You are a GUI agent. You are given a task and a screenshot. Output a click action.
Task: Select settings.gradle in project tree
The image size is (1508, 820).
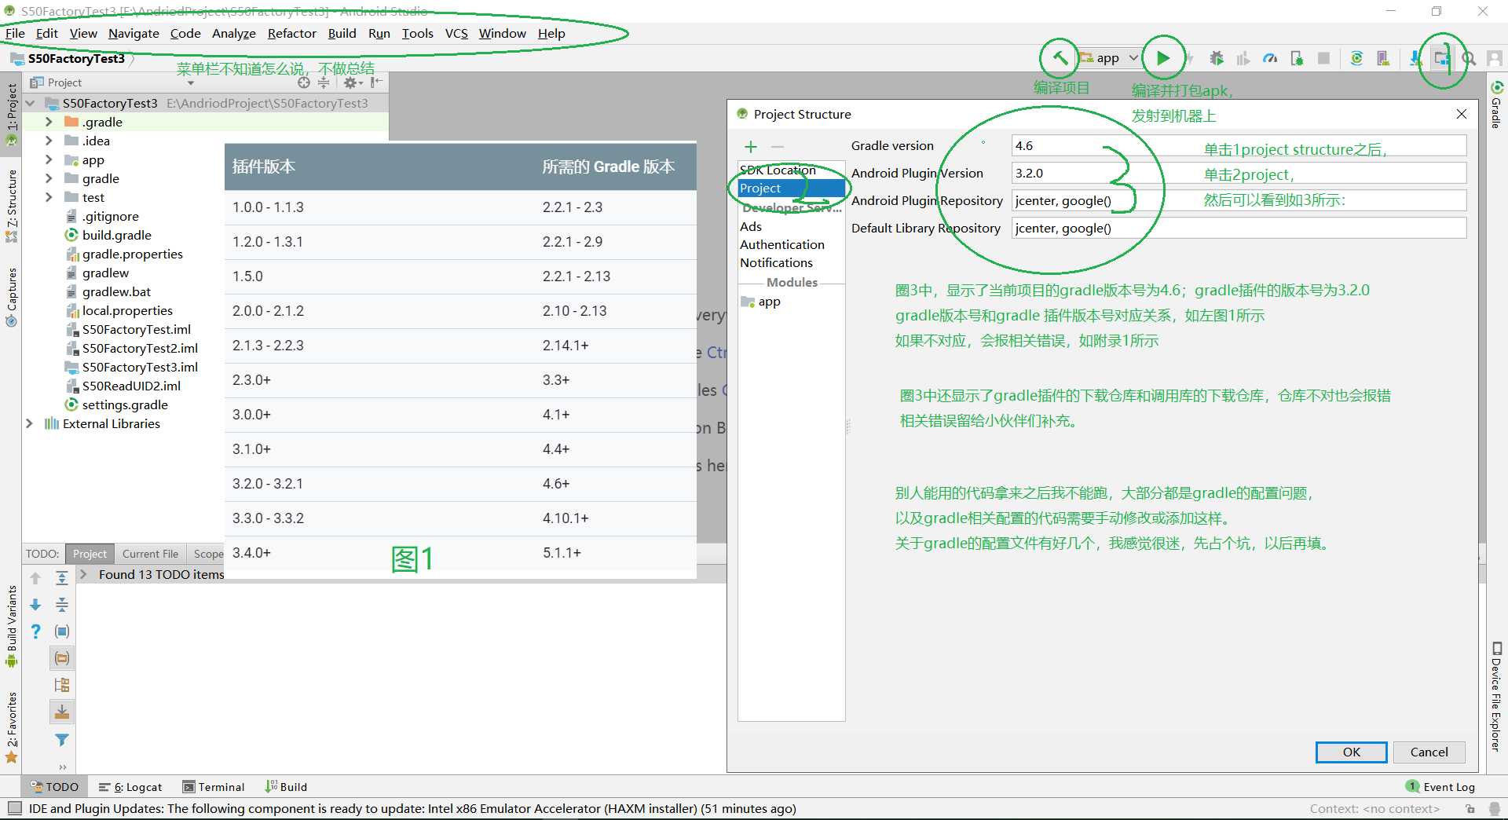click(x=115, y=405)
